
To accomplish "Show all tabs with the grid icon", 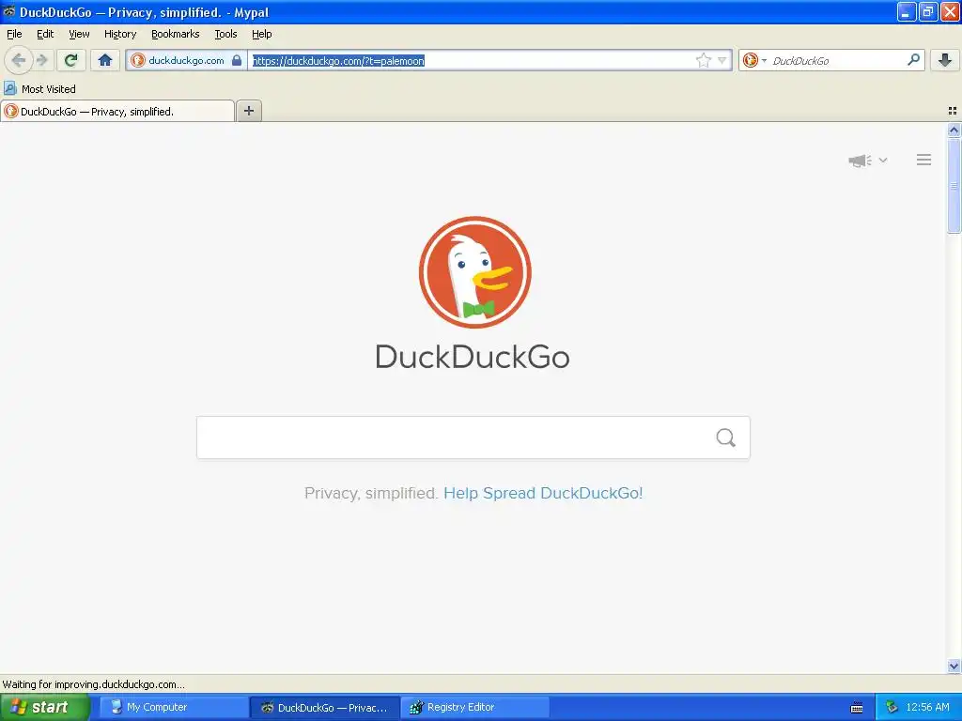I will point(953,111).
